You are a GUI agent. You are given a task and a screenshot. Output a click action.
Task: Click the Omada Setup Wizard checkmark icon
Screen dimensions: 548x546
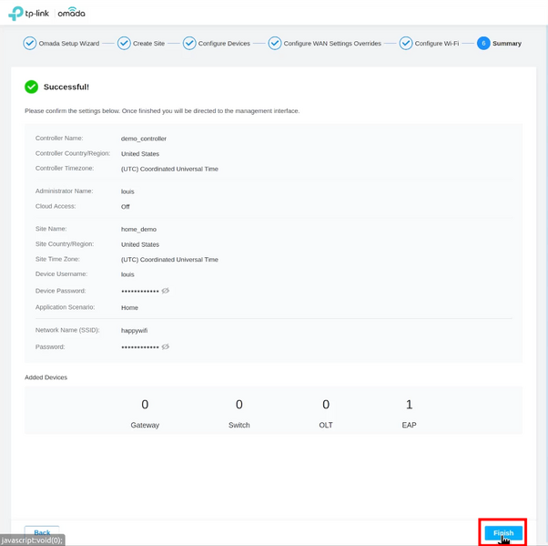coord(30,44)
